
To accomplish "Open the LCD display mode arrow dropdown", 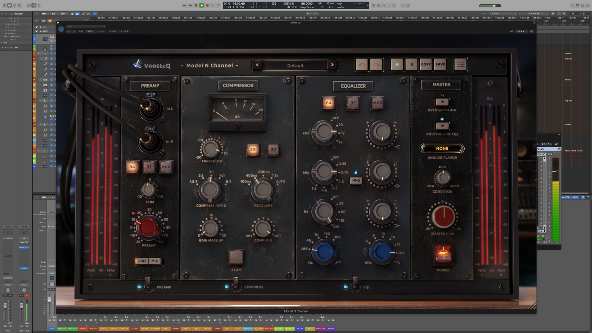I will pos(367,5).
